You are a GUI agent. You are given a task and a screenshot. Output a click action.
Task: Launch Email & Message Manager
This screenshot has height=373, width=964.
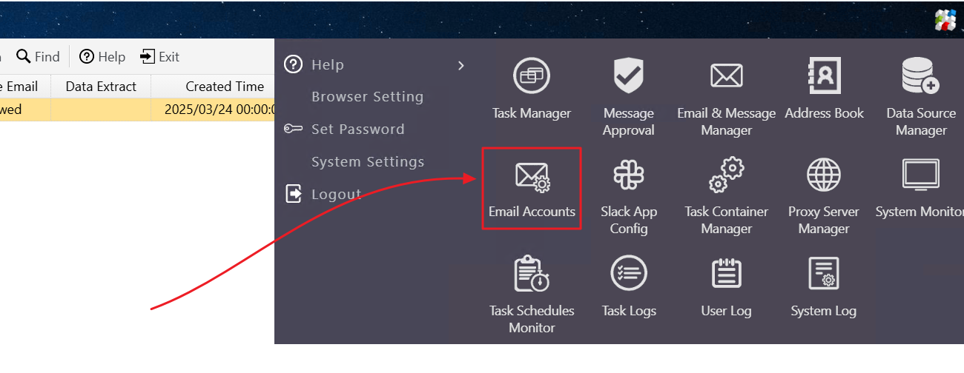[x=726, y=75]
